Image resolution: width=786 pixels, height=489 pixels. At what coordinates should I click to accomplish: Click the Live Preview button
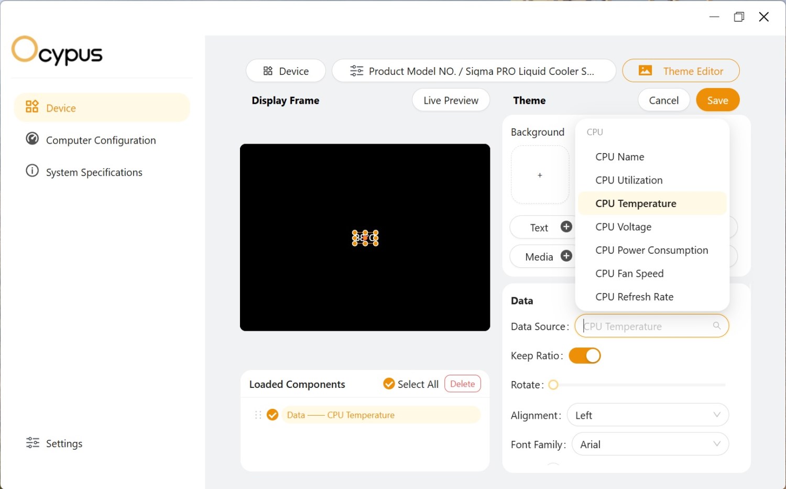(x=451, y=100)
